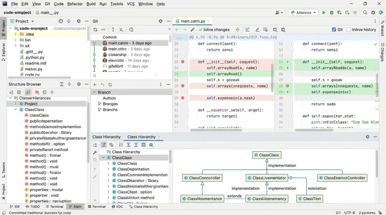Viewport: 386px width, 215px height.
Task: Navigate back with the diff left arrow
Action: [x=177, y=30]
